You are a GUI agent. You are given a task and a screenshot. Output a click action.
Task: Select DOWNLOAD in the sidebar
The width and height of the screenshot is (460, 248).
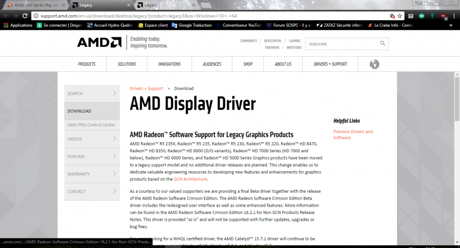92,111
